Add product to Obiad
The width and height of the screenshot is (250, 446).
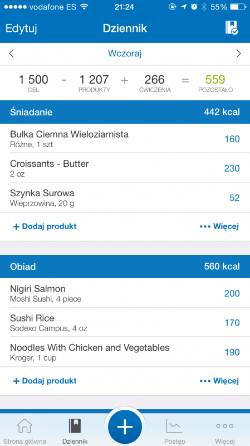pos(45,381)
